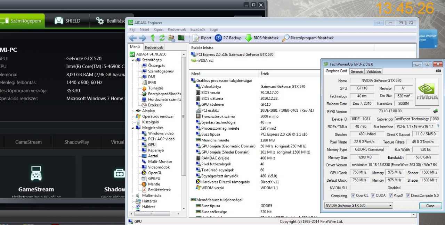Screen dimensions: 445x225
Task: Click the Bus Interface question mark icon
Action: [438, 127]
